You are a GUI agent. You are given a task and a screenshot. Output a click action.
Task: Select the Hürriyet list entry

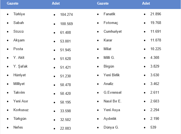tap(19, 75)
